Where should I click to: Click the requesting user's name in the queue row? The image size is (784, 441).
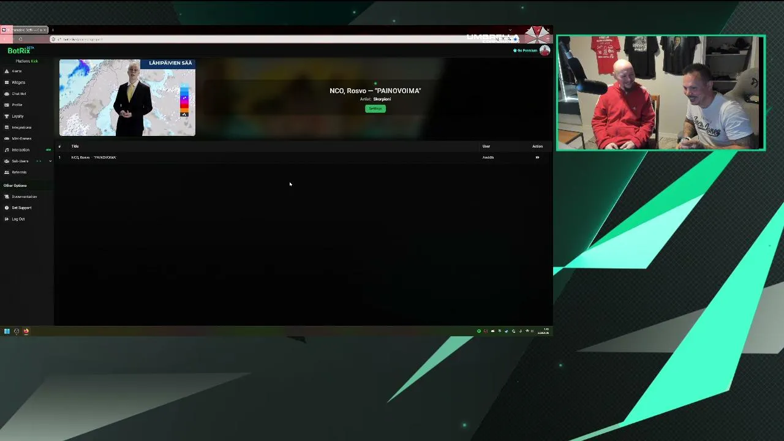pyautogui.click(x=488, y=157)
